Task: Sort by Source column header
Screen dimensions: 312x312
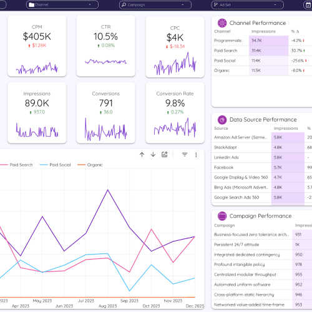Action: pos(221,129)
